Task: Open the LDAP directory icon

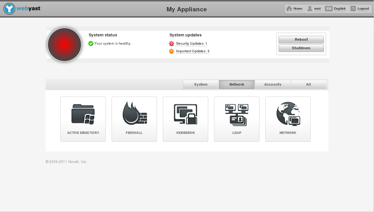Action: 237,115
